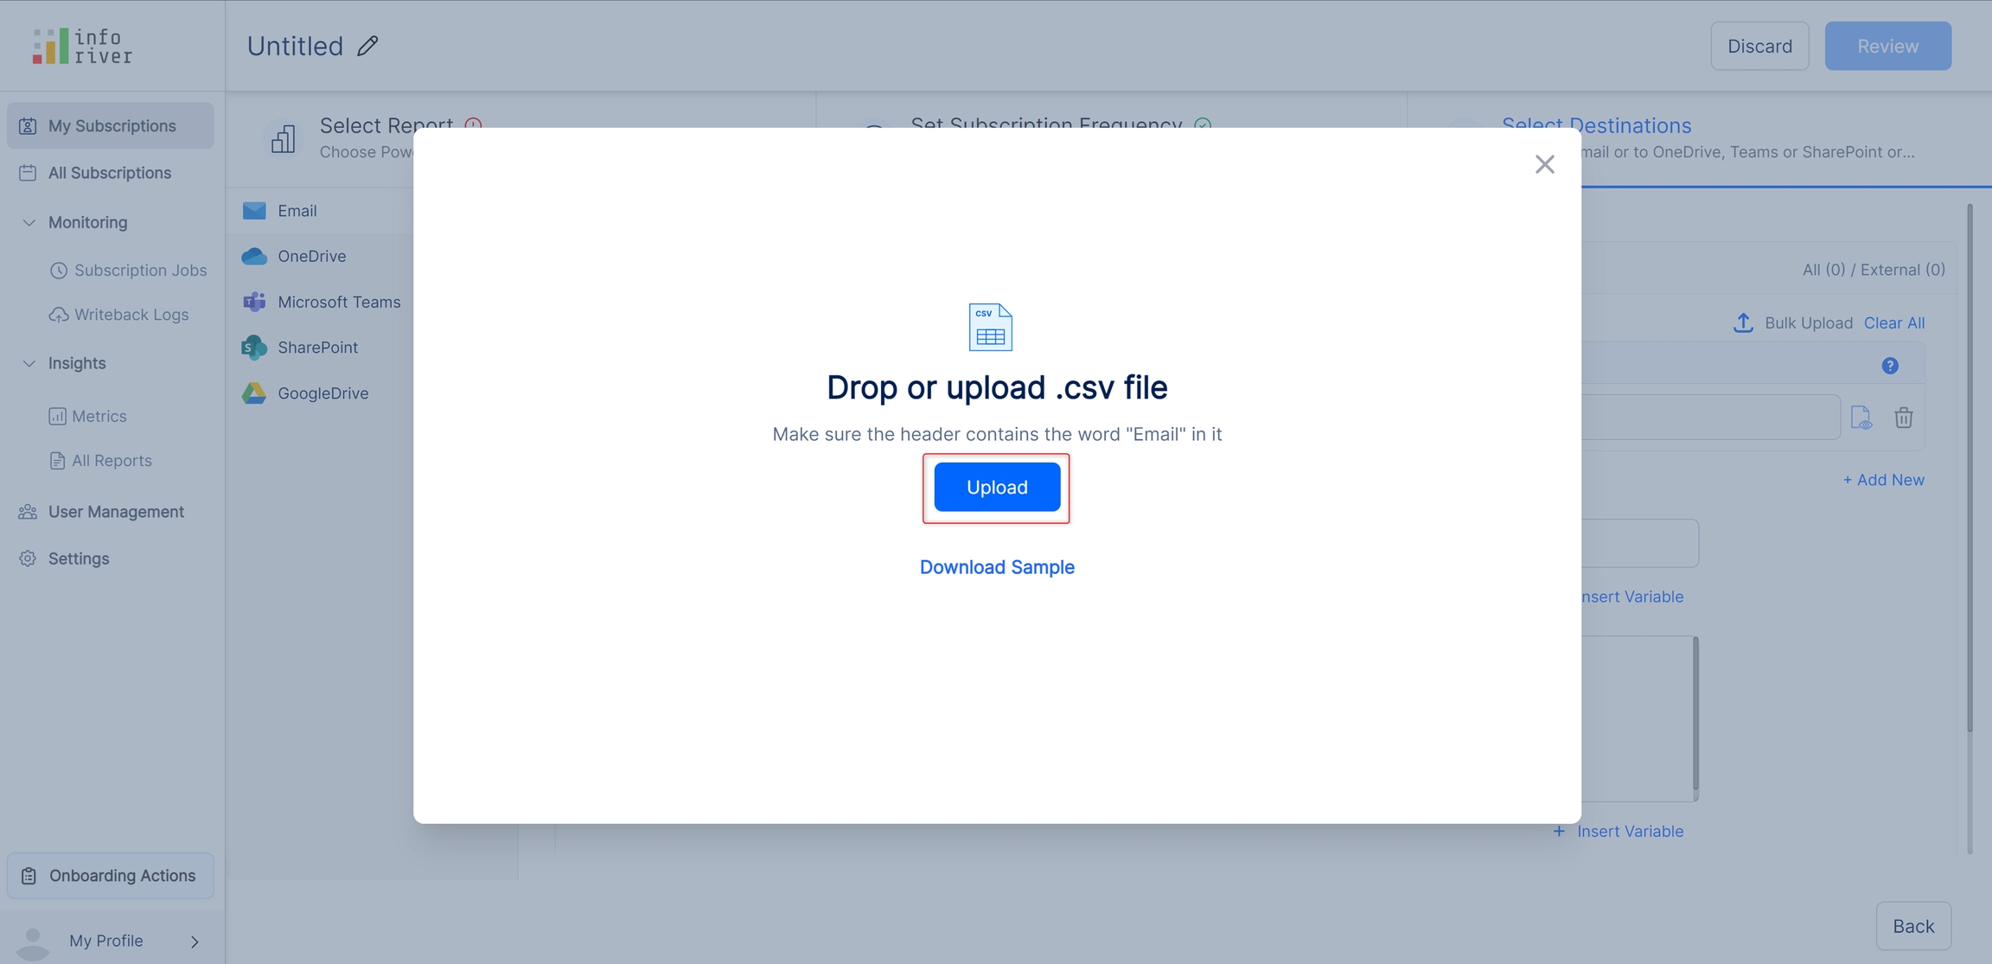Click the pencil icon to rename Untitled
Viewport: 1992px width, 964px height.
(x=367, y=46)
